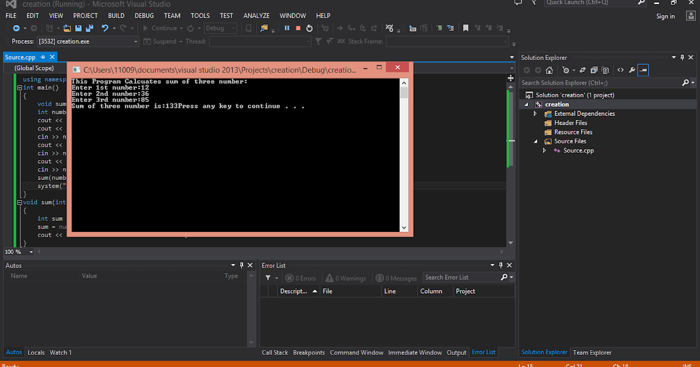The width and height of the screenshot is (700, 367).
Task: Open the BUILD menu
Action: (116, 16)
